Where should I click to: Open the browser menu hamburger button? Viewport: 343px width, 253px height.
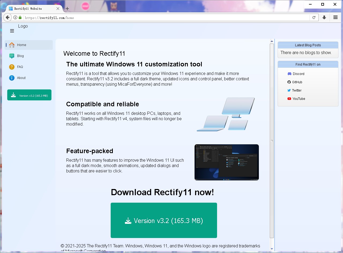pos(335,17)
